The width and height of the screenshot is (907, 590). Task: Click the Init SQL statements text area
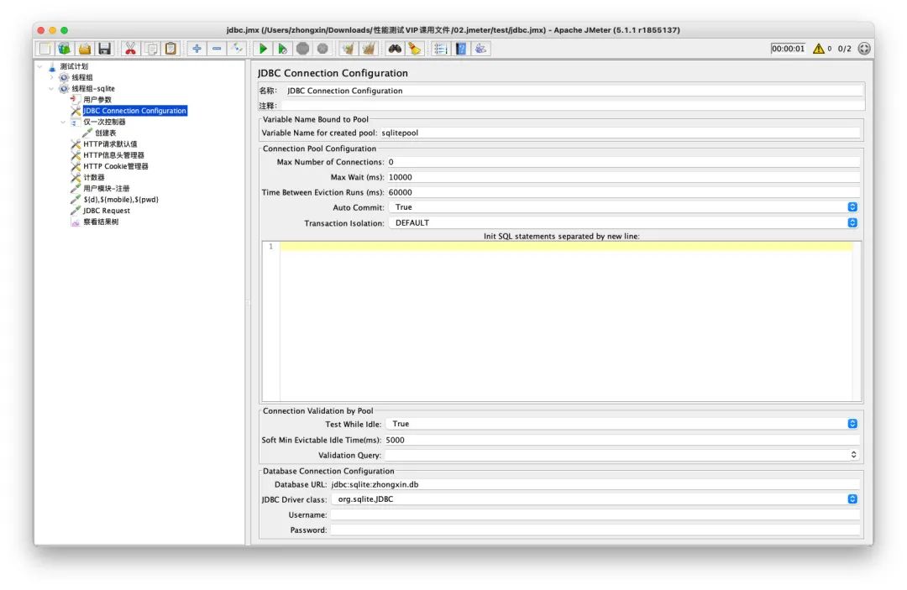(x=566, y=322)
